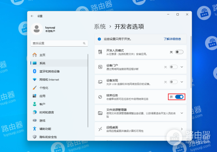217x152 pixels.
Task: Click the Developer Mode (开发人员模式) row title
Action: [x=115, y=50]
